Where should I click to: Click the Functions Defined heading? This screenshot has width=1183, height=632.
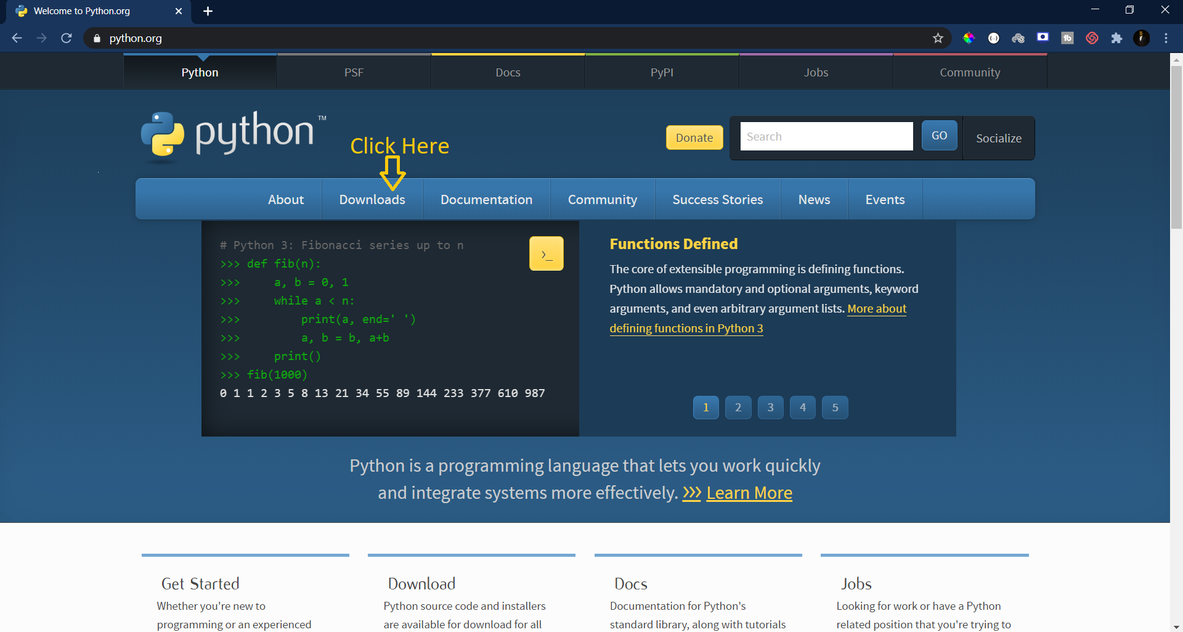coord(673,244)
